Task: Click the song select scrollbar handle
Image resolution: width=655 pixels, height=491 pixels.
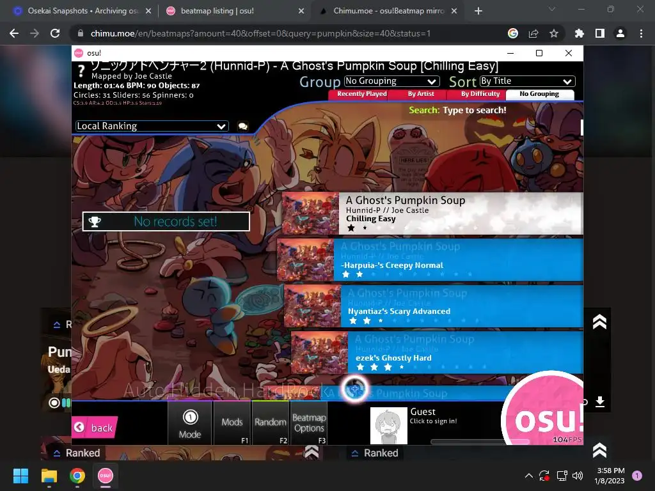Action: pyautogui.click(x=581, y=127)
